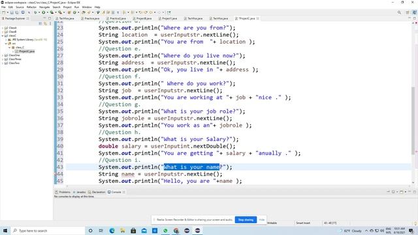The width and height of the screenshot is (418, 235).
Task: Maximize the Package Explorer view
Action: pyautogui.click(x=50, y=18)
